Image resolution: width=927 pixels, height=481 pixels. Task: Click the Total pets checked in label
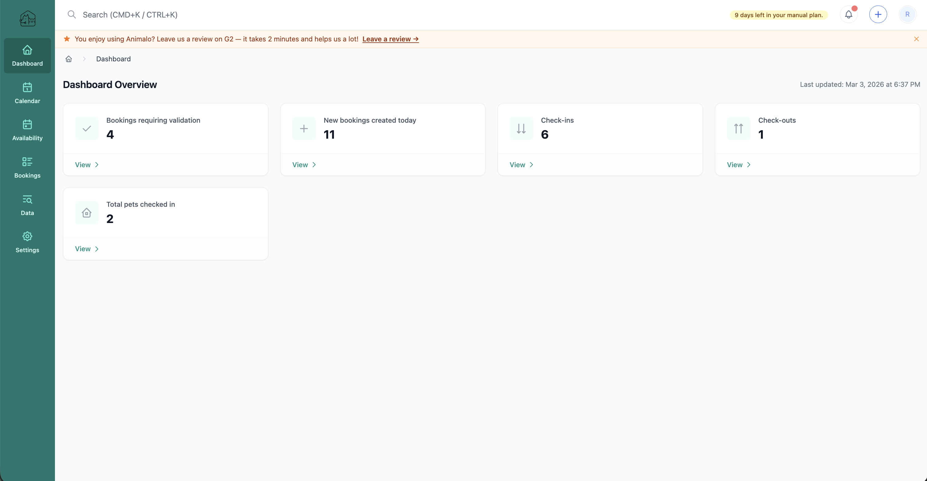click(141, 204)
